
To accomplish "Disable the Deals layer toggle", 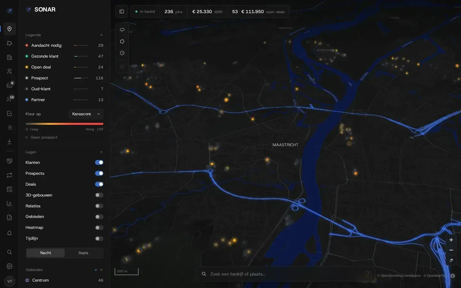I will click(99, 184).
